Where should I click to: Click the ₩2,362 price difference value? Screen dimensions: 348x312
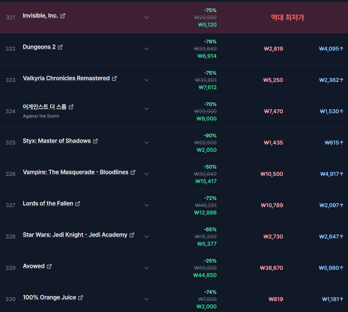331,80
